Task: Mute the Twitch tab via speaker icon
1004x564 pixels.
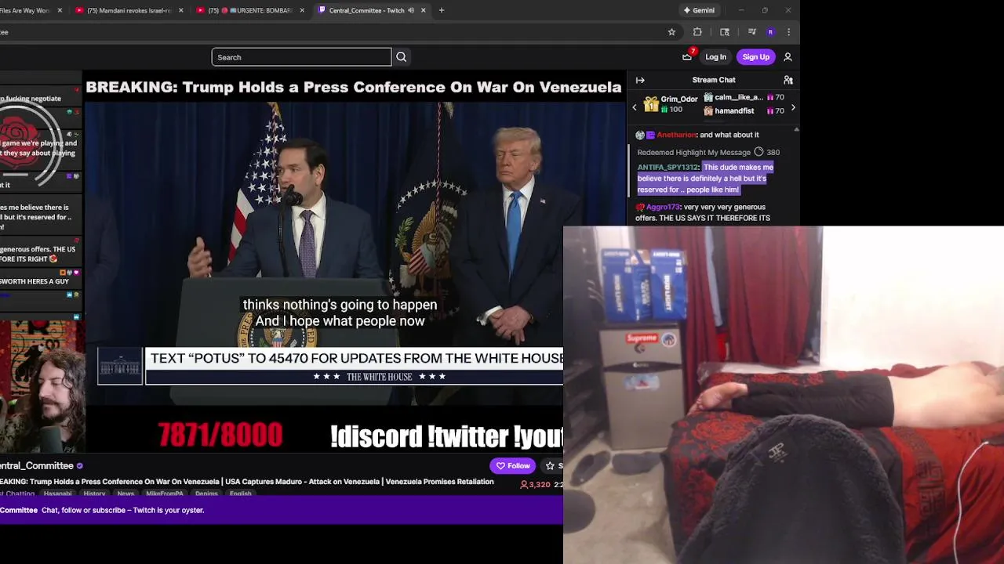Action: pyautogui.click(x=411, y=10)
